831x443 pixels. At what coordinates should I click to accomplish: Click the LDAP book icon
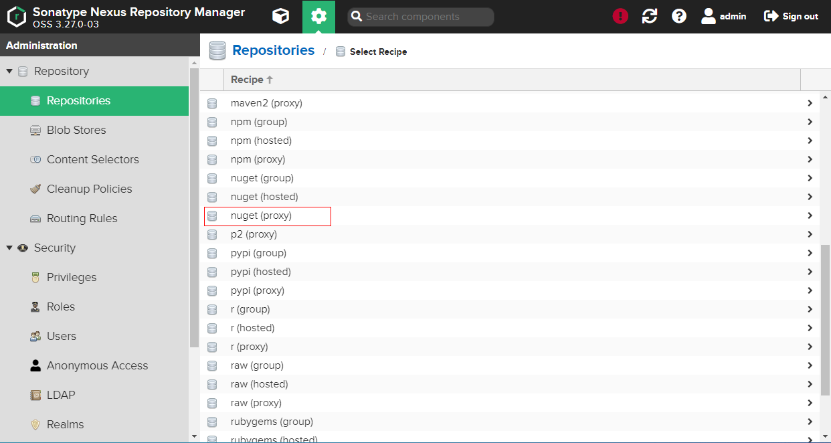35,395
